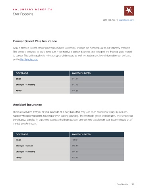Screen dimensions: 147x191
Task: Select the Star Robbins page title
Action: (23, 14)
